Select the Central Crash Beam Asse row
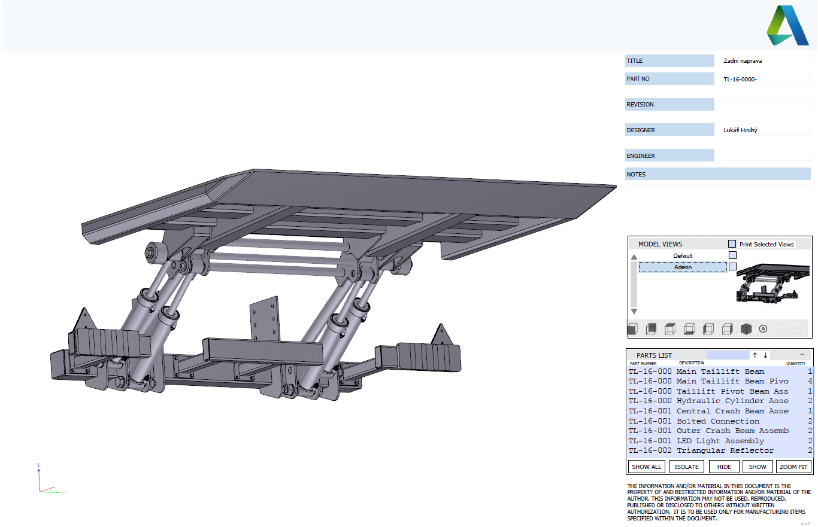Viewport: 818px width, 527px height. point(720,411)
